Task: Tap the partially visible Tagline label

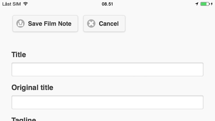Action: pyautogui.click(x=24, y=119)
